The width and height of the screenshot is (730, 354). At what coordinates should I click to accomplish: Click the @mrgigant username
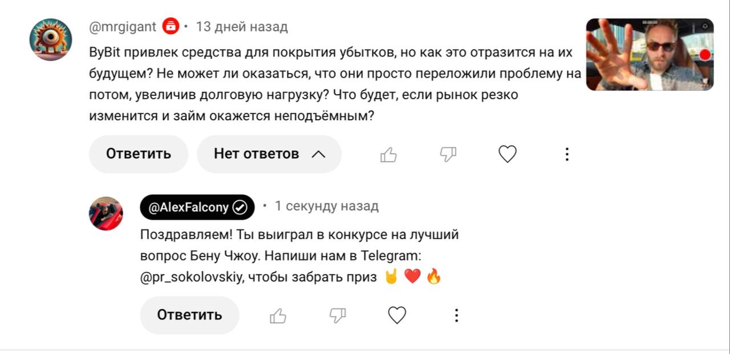click(123, 27)
